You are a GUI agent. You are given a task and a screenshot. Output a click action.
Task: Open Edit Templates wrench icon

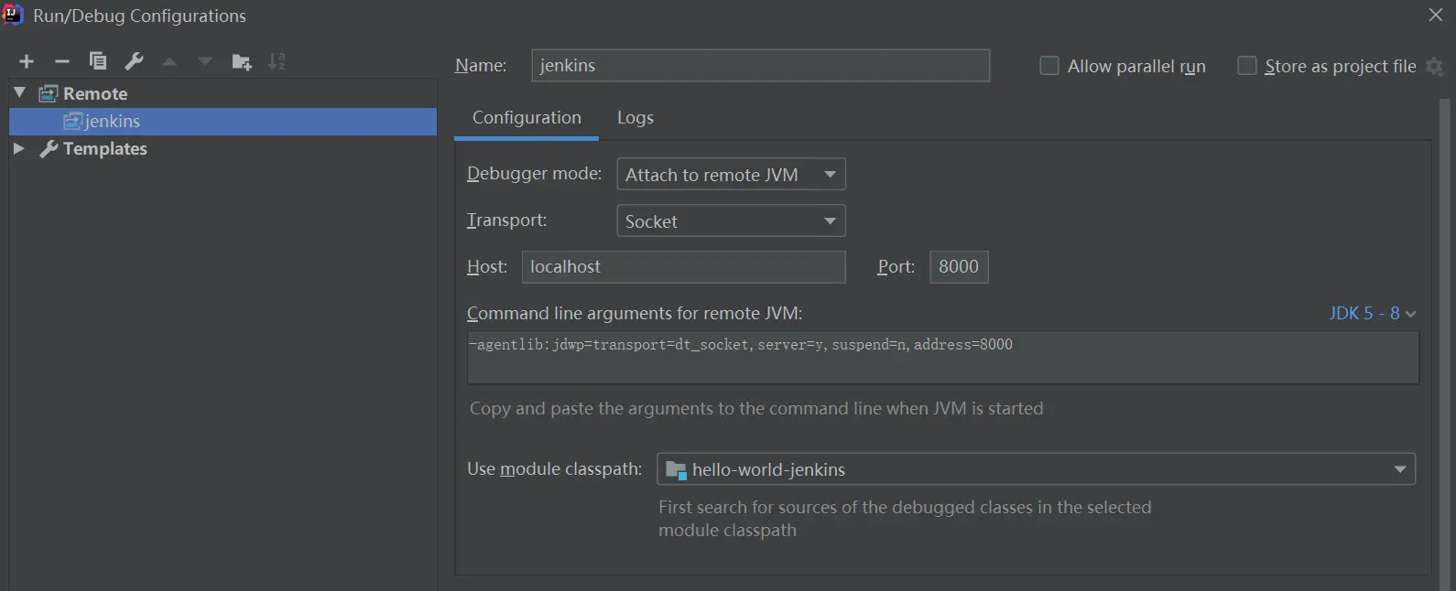click(x=134, y=61)
